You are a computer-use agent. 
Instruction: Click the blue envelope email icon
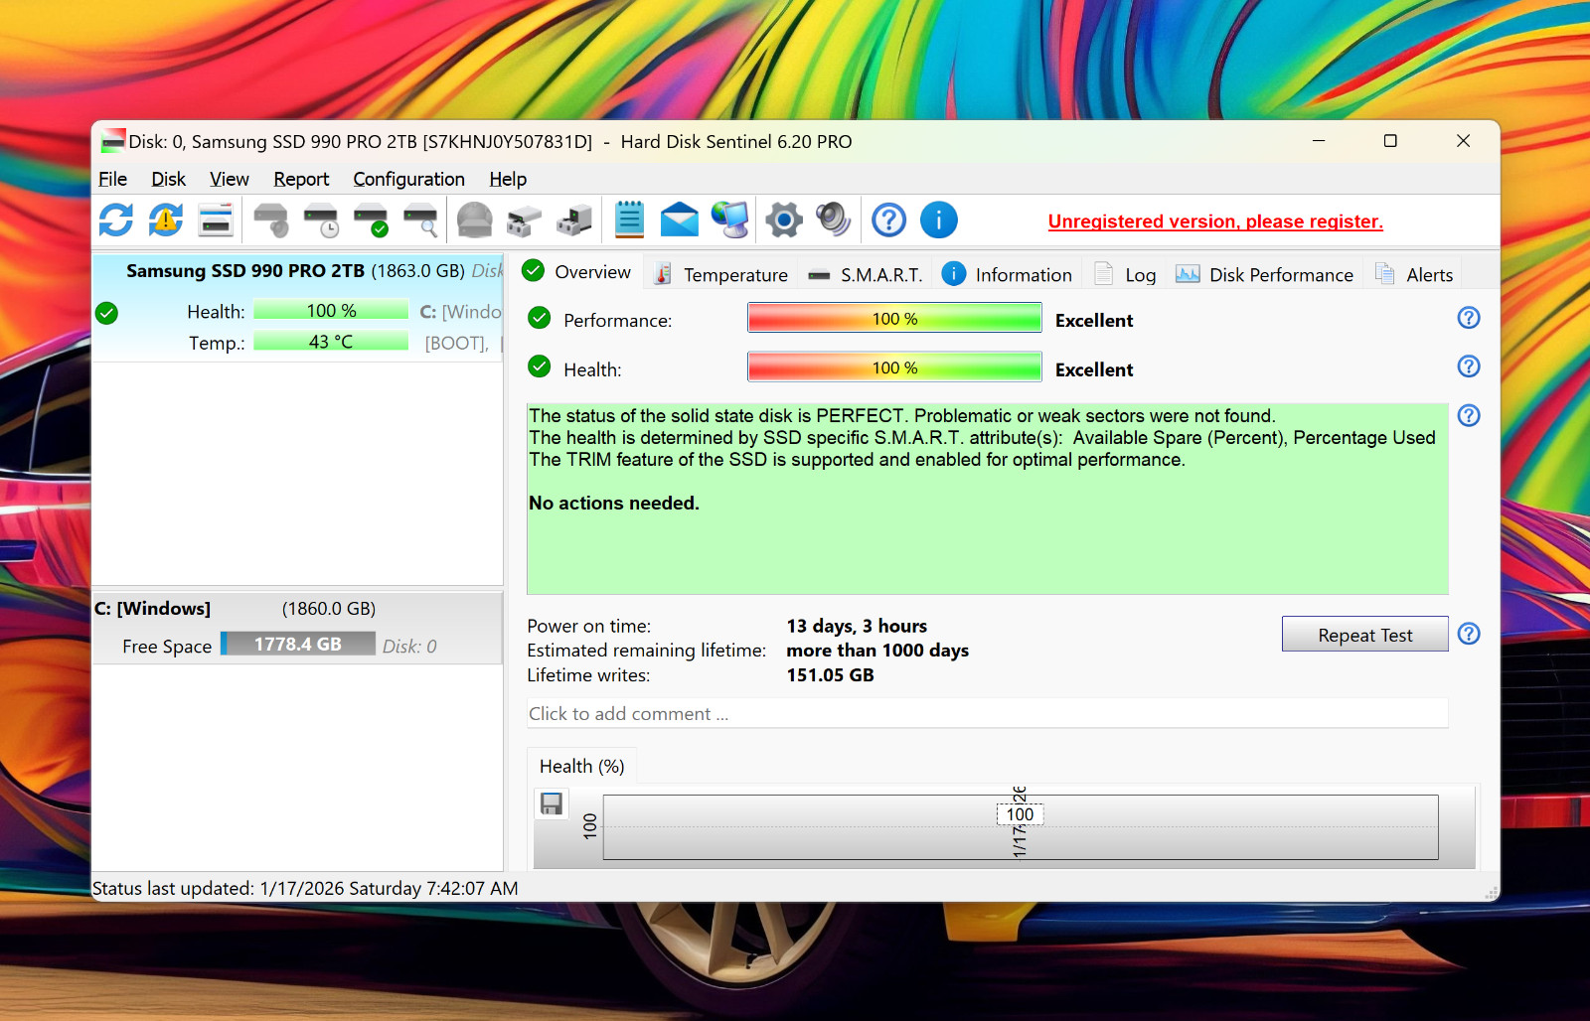point(680,219)
